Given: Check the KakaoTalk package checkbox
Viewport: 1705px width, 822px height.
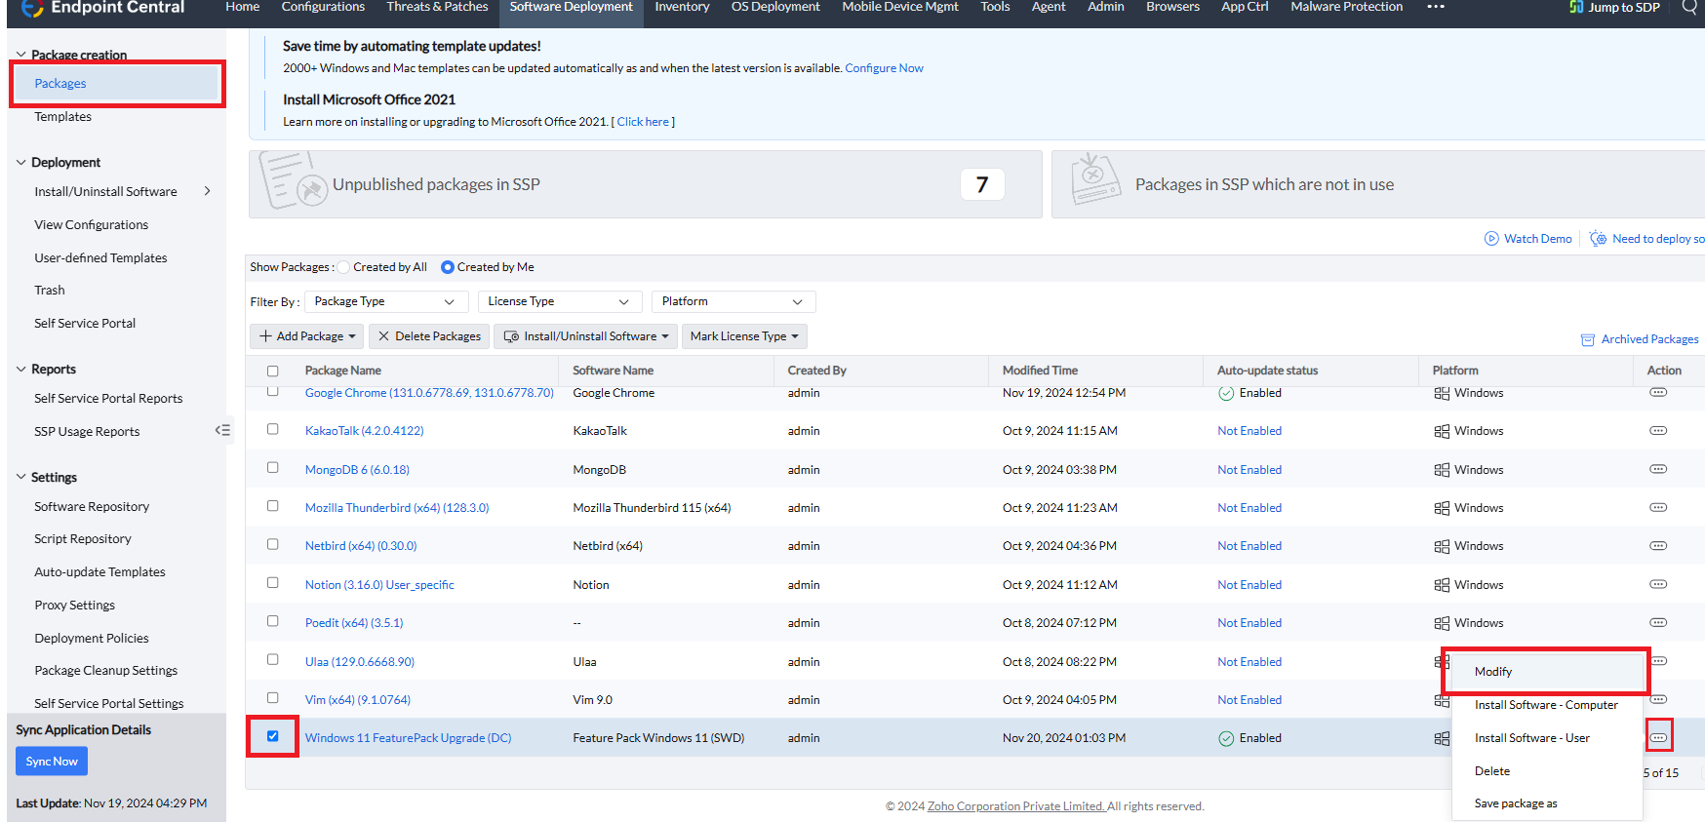Looking at the screenshot, I should click(x=273, y=429).
